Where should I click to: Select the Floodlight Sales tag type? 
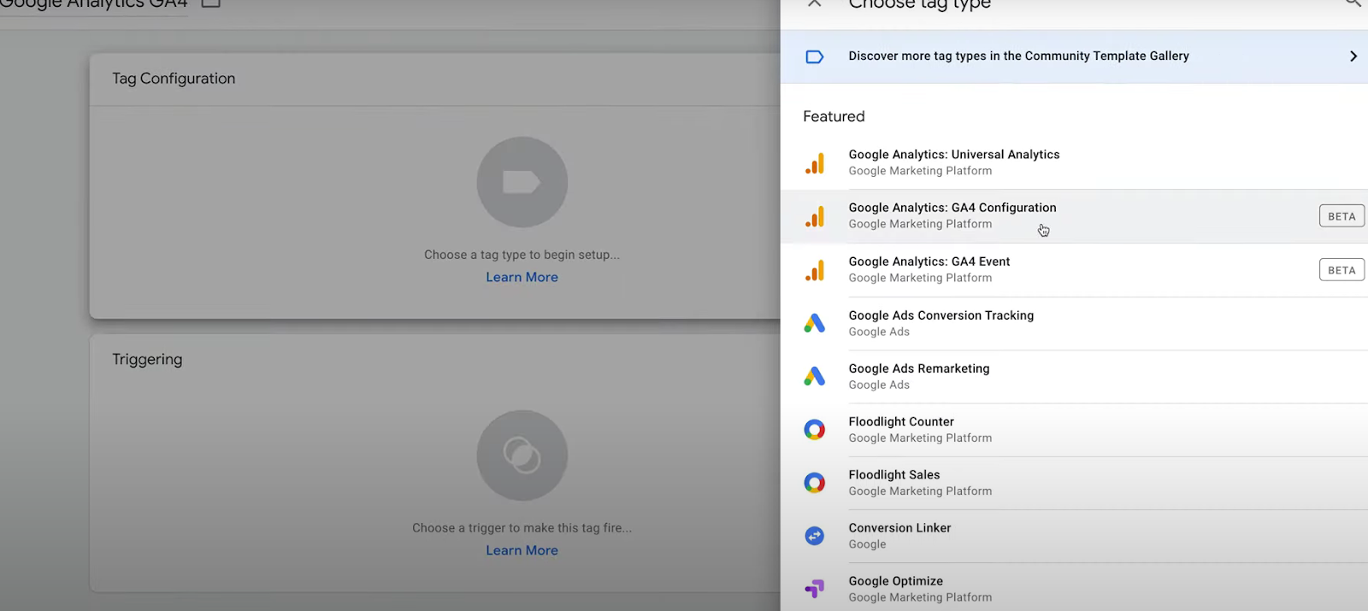[x=1074, y=483]
